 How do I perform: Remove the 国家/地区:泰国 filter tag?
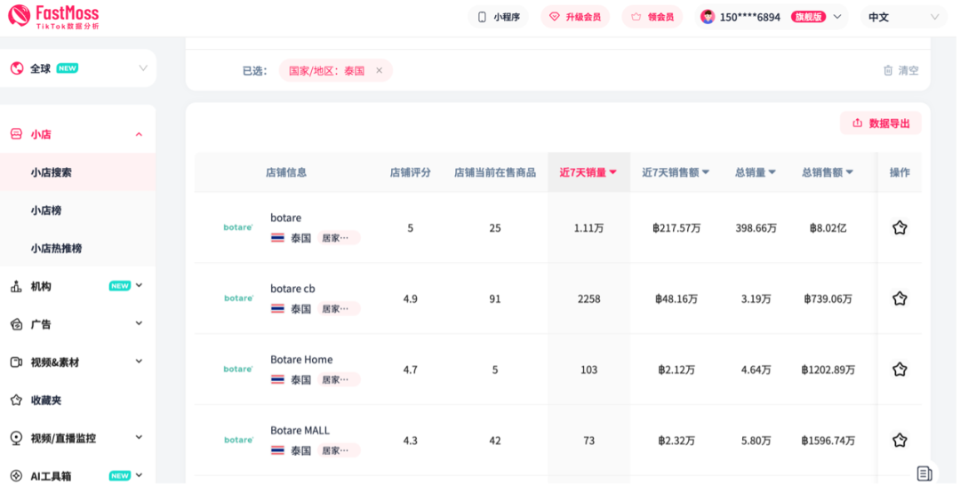tap(379, 70)
